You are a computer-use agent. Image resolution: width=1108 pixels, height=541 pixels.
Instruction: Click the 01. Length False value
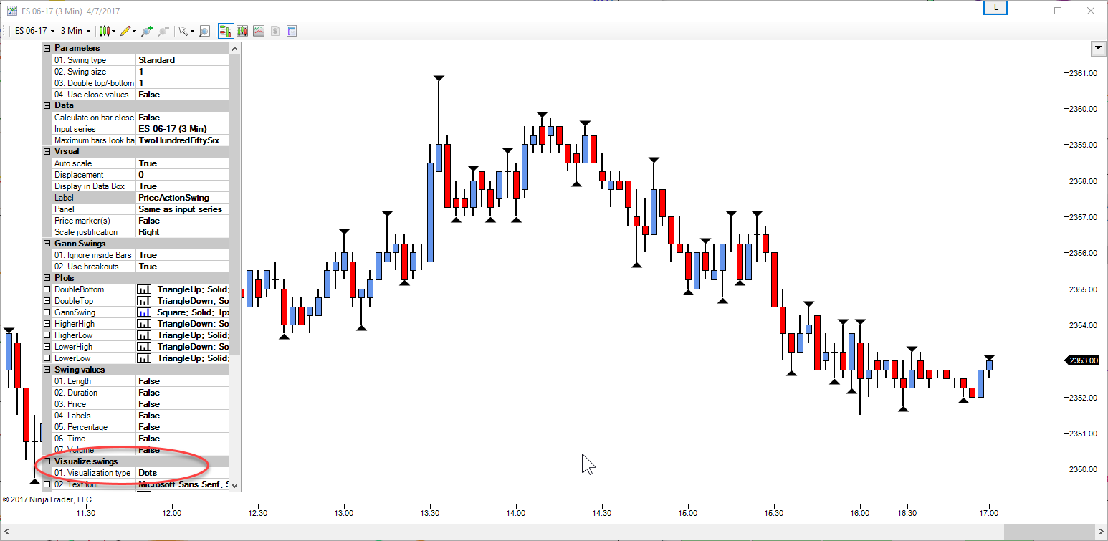coord(183,381)
